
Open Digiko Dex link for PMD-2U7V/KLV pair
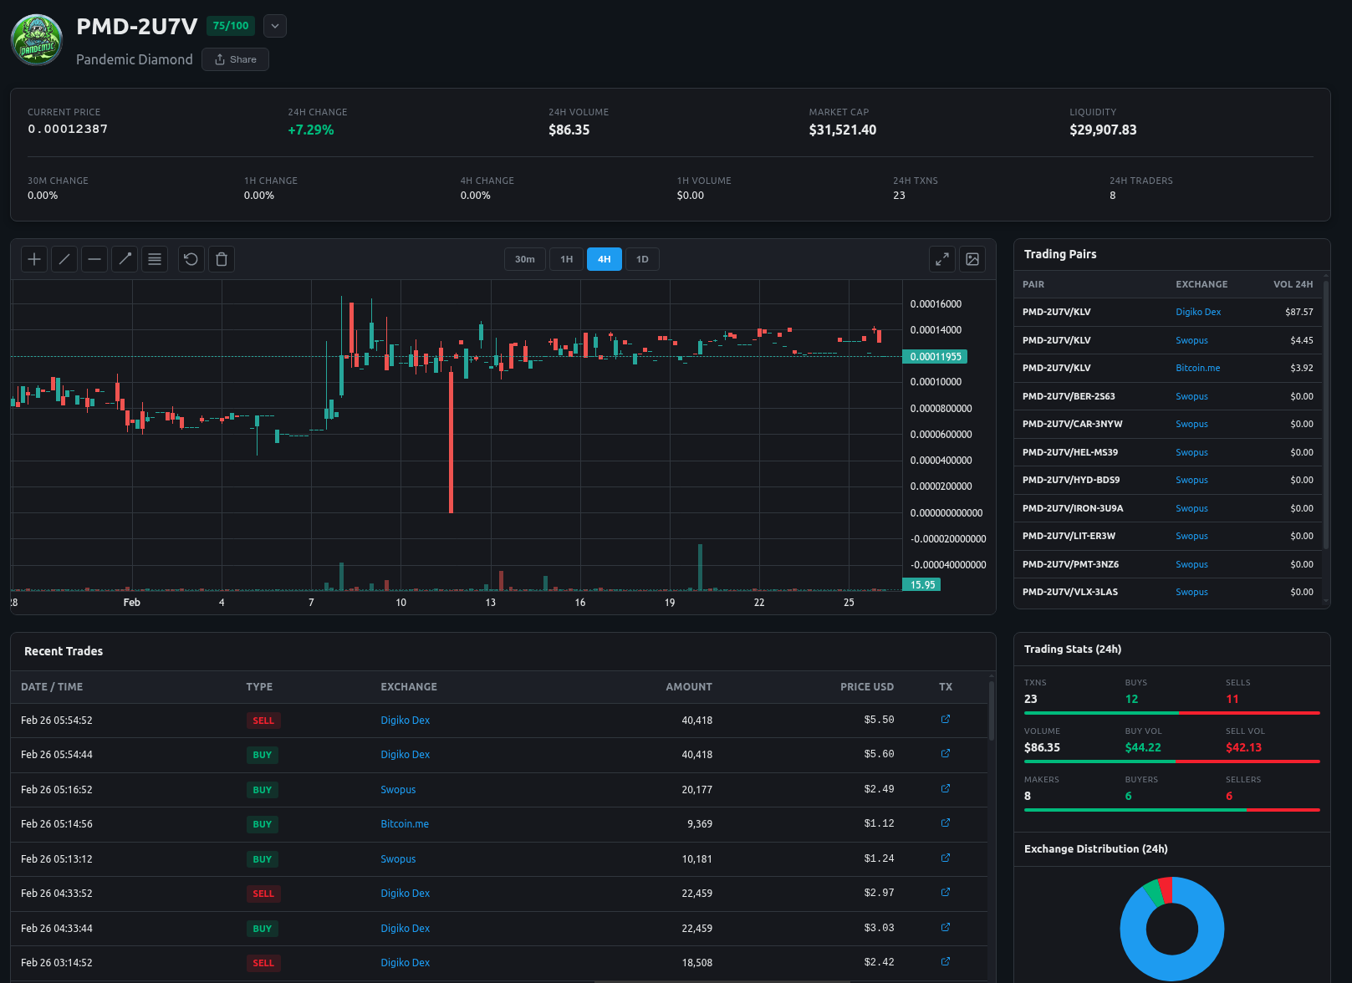(x=1197, y=312)
